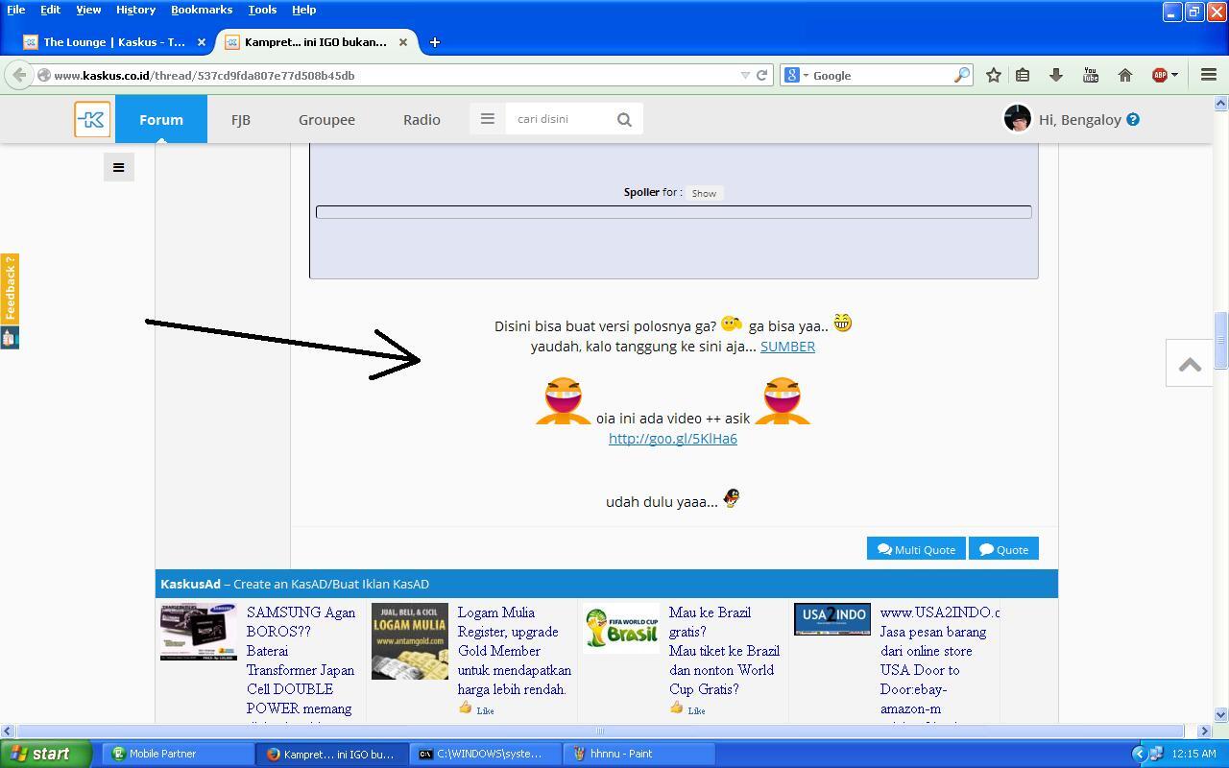Open History menu
Image resolution: width=1229 pixels, height=768 pixels.
[x=135, y=10]
